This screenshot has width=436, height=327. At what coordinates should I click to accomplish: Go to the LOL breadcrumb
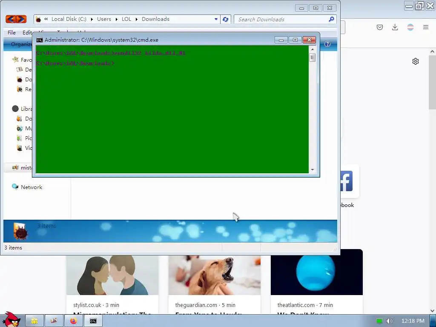126,19
